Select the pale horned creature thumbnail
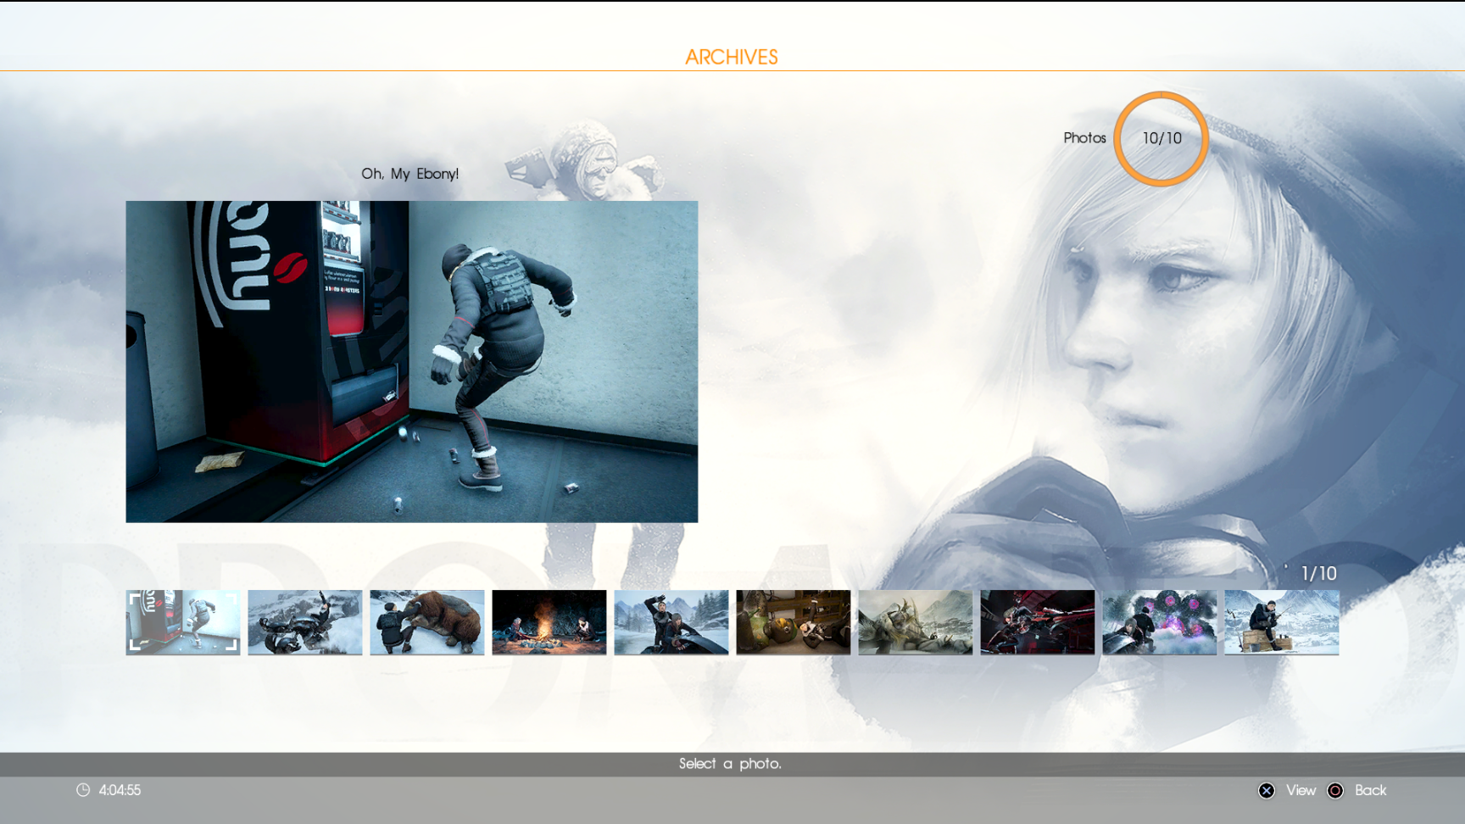This screenshot has width=1465, height=824. click(x=916, y=622)
